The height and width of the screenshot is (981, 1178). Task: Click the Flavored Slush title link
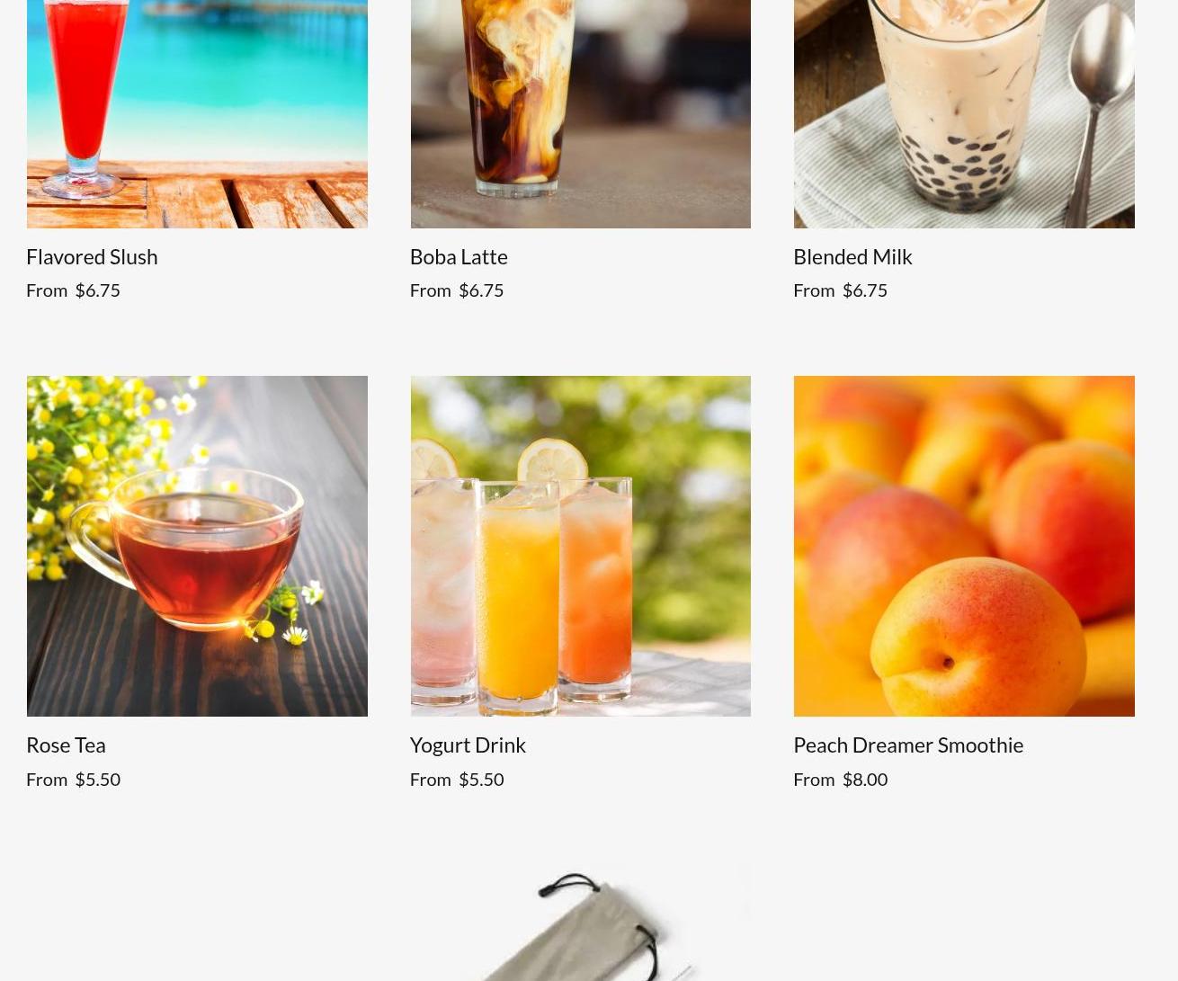(92, 256)
